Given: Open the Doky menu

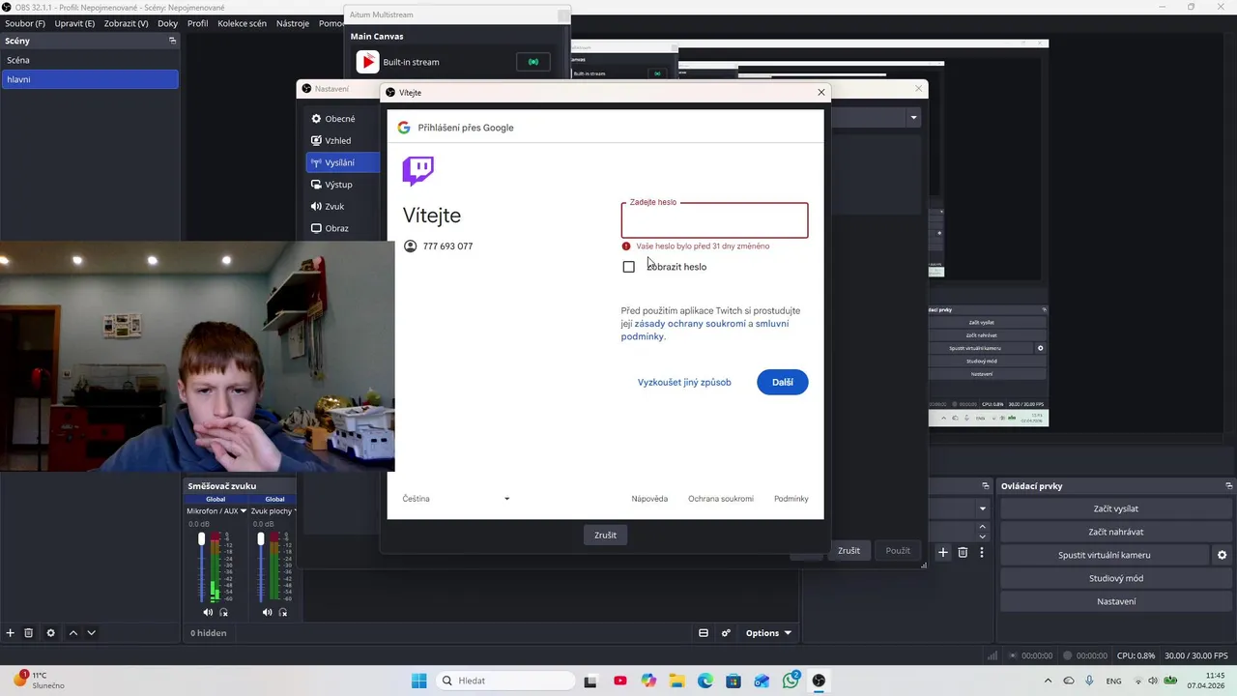Looking at the screenshot, I should (167, 23).
